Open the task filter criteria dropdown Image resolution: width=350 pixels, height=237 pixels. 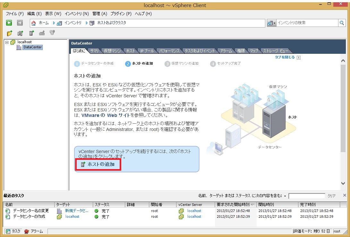click(285, 196)
